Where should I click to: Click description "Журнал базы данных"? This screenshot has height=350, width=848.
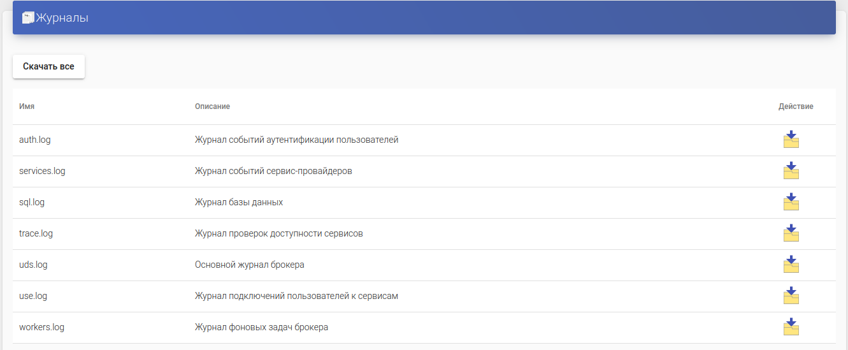pyautogui.click(x=239, y=202)
